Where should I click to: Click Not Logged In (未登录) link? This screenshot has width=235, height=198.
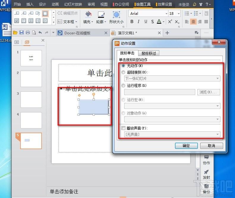(184, 5)
